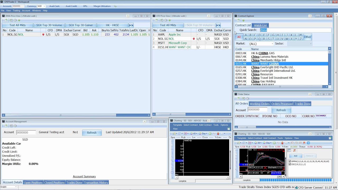Click red down arrow beside NOL in CFD Price View

194,39
